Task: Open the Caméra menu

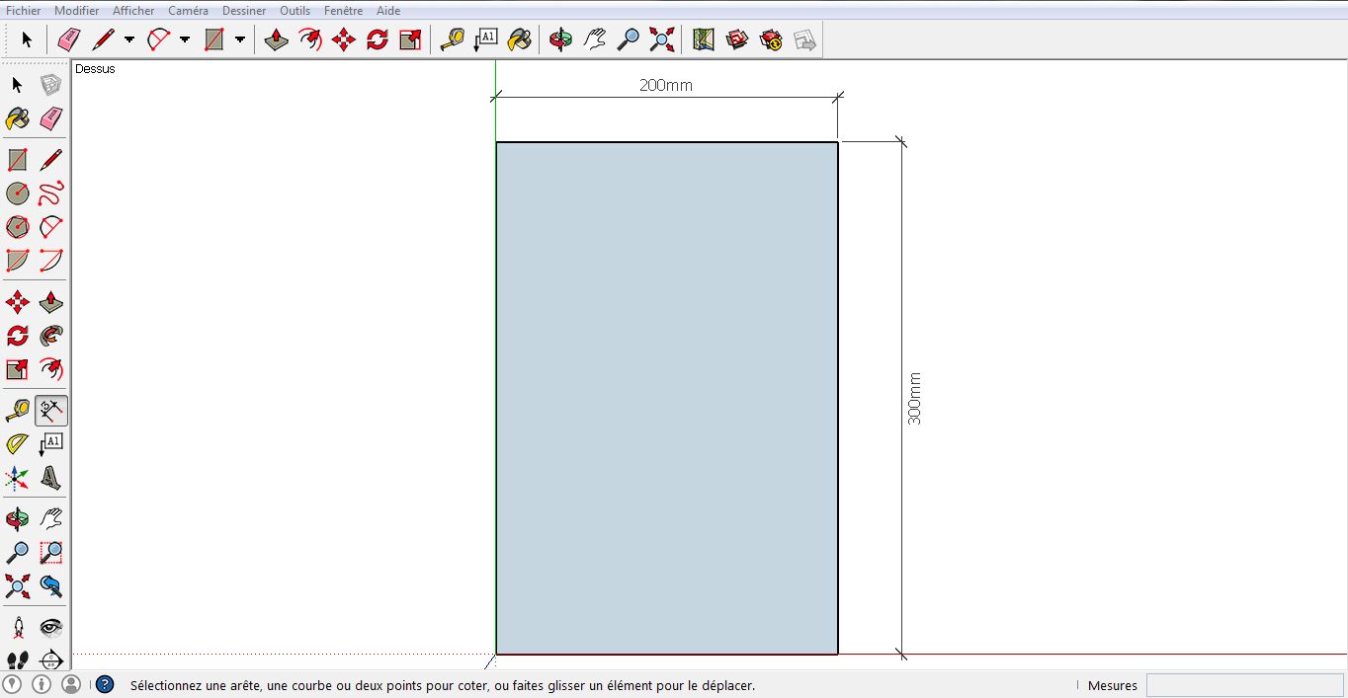Action: pos(188,11)
